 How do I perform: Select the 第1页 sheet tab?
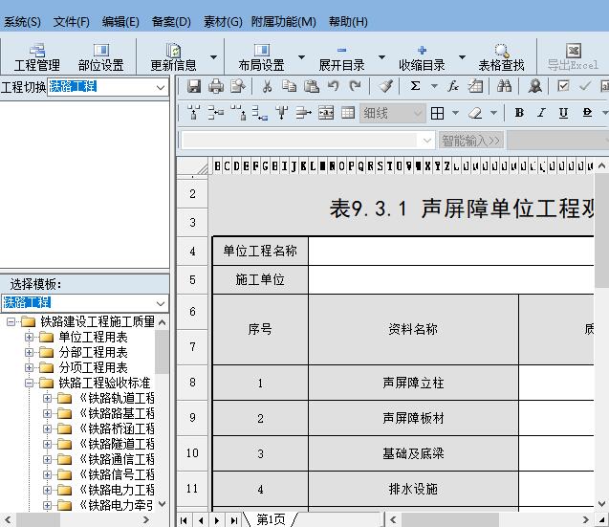click(x=271, y=519)
